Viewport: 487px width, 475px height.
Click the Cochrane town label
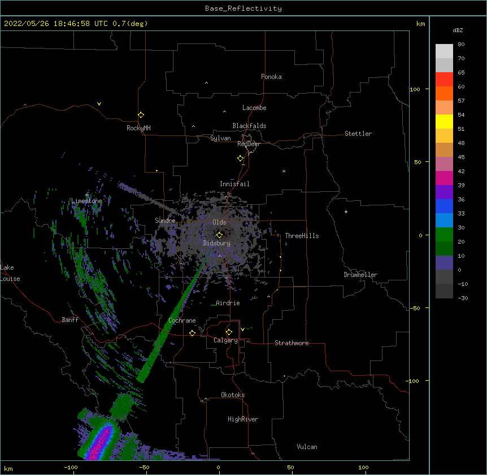[x=182, y=320]
